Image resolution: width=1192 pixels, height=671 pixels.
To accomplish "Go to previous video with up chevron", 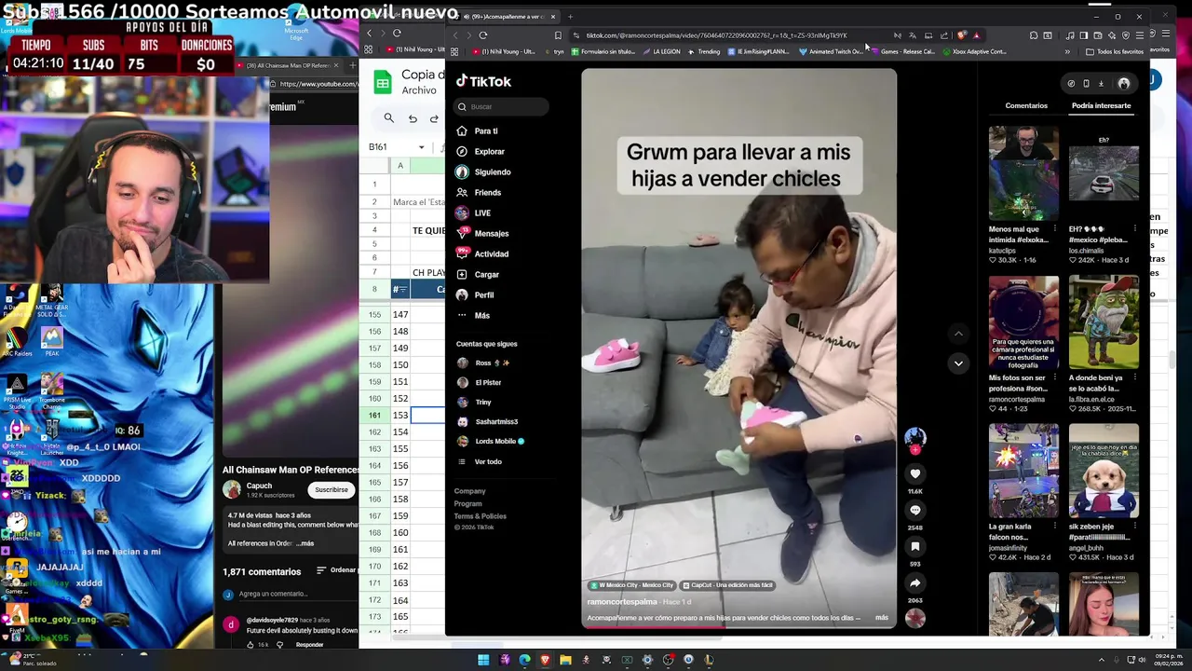I will (958, 333).
